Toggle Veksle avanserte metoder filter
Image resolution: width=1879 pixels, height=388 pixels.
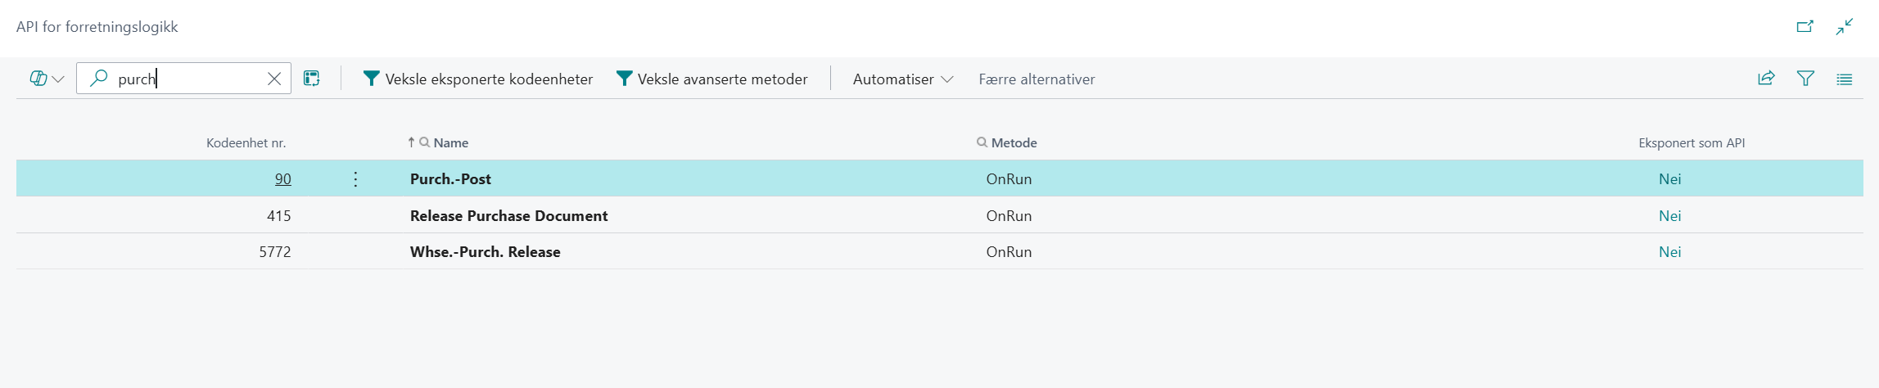tap(711, 79)
